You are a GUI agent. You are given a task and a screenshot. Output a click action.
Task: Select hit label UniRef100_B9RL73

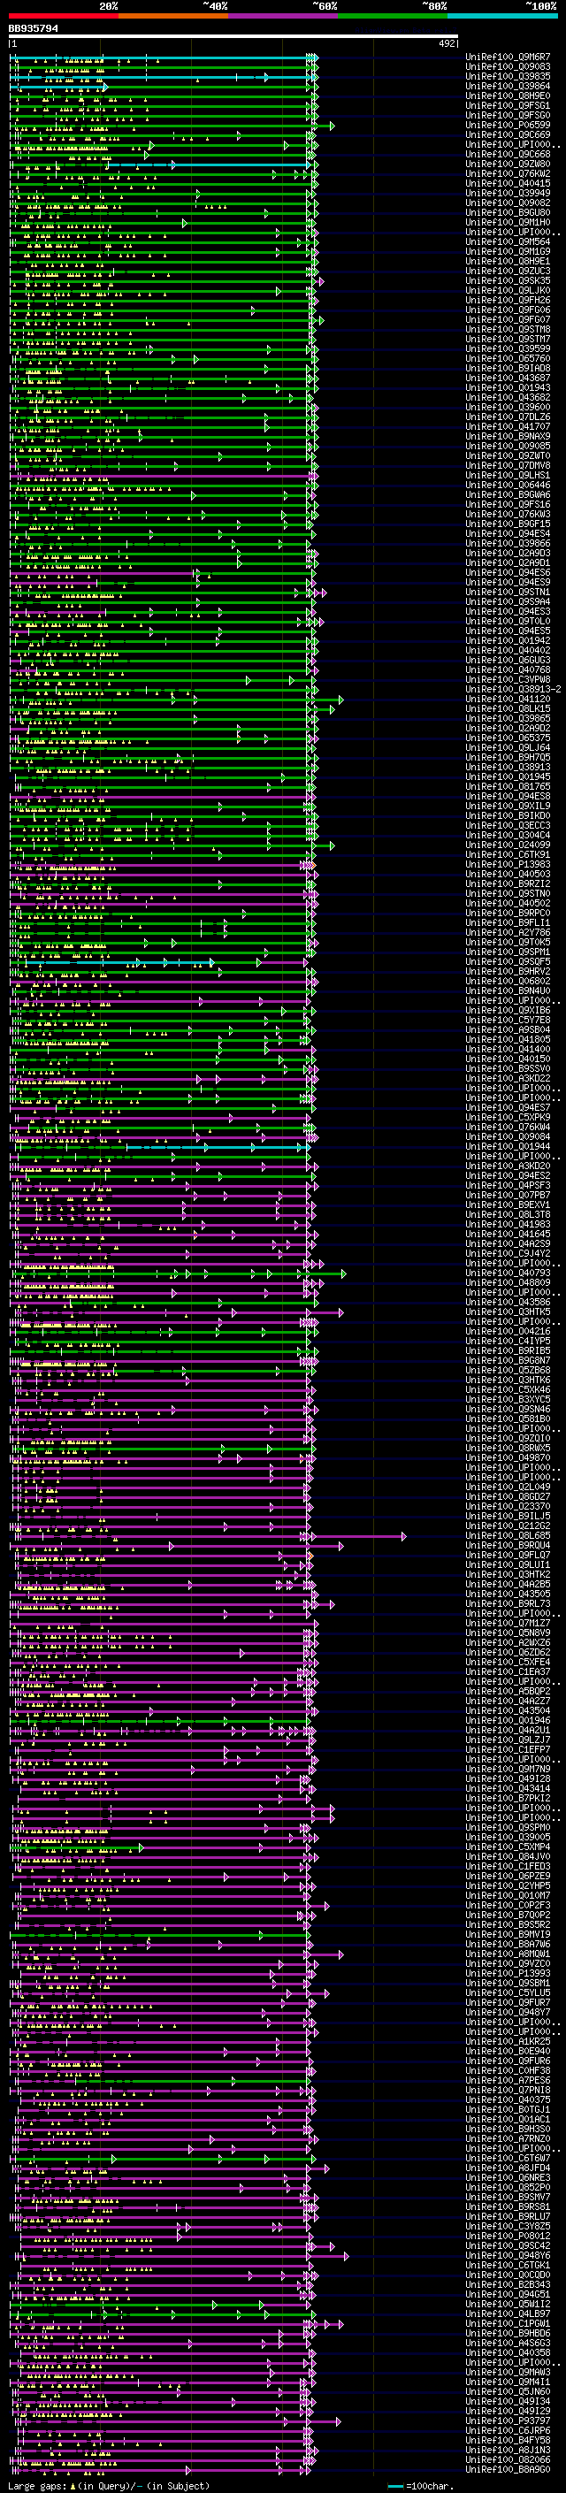pyautogui.click(x=508, y=1603)
